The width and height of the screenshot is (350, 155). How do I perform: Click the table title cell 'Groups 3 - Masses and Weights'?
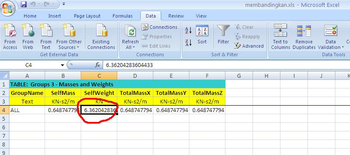[117, 85]
